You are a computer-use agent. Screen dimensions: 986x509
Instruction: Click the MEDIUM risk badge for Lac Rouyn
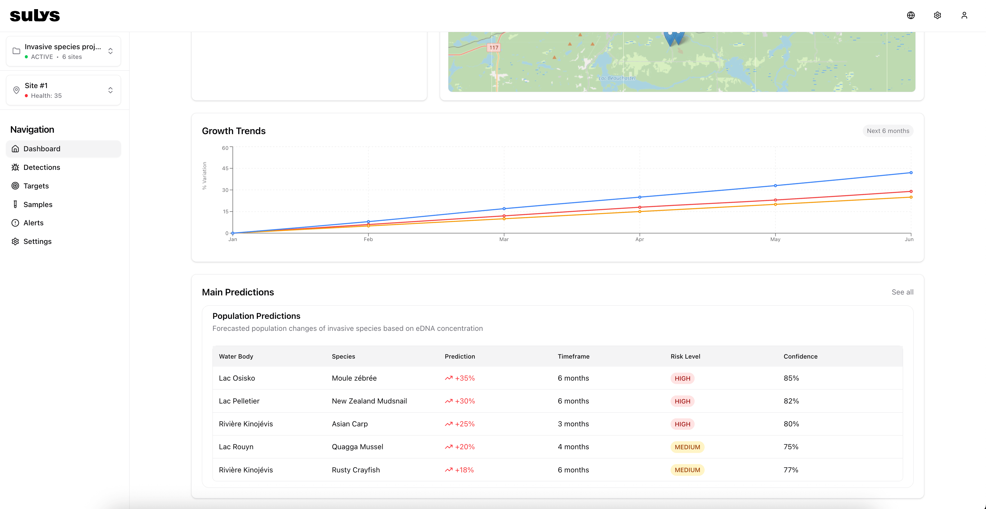tap(687, 447)
